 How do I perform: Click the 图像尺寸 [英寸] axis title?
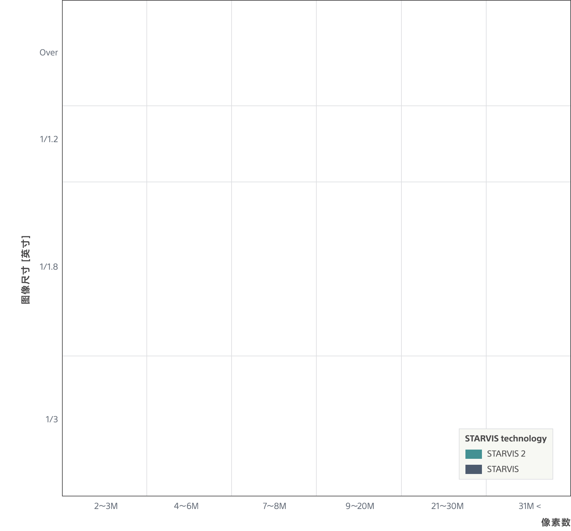click(x=26, y=270)
